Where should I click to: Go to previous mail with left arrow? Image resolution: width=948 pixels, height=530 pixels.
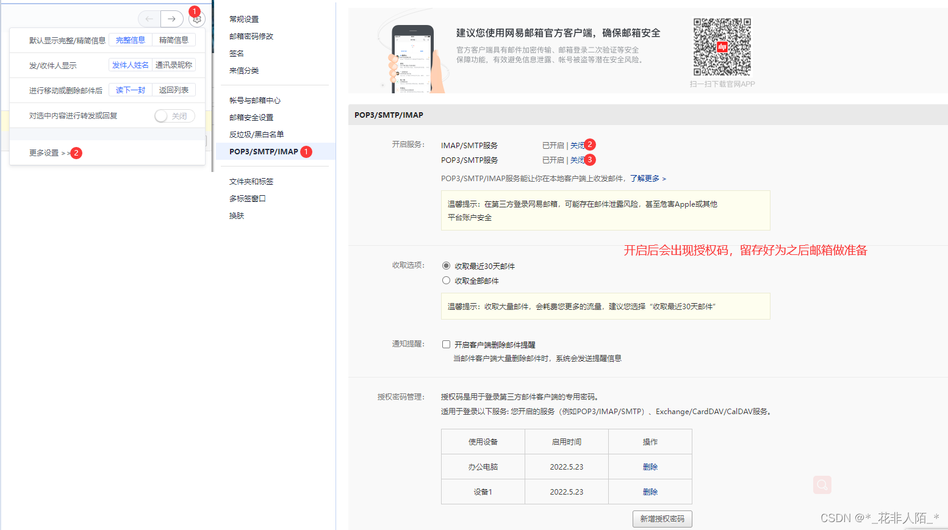(x=149, y=19)
